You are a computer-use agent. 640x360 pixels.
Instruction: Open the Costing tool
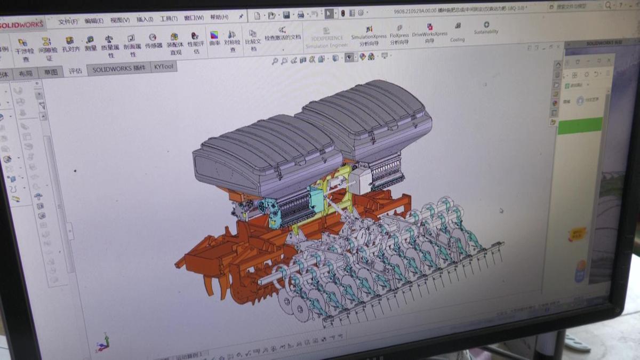tap(457, 31)
